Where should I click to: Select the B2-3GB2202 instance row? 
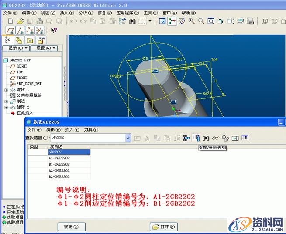(69, 177)
